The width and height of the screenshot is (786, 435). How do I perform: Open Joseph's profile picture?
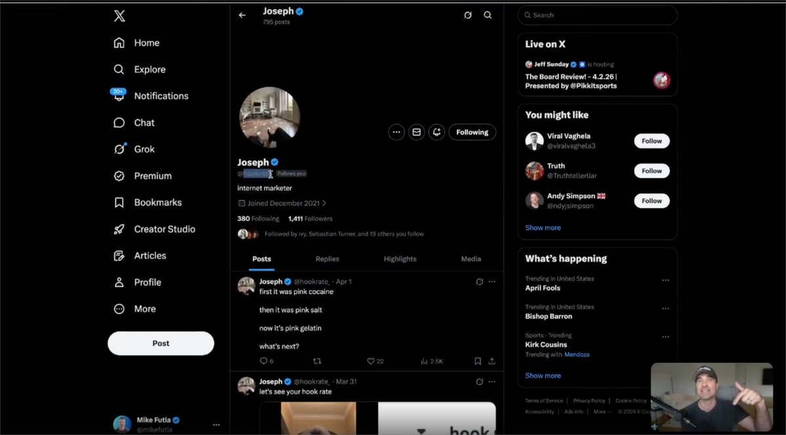tap(269, 117)
